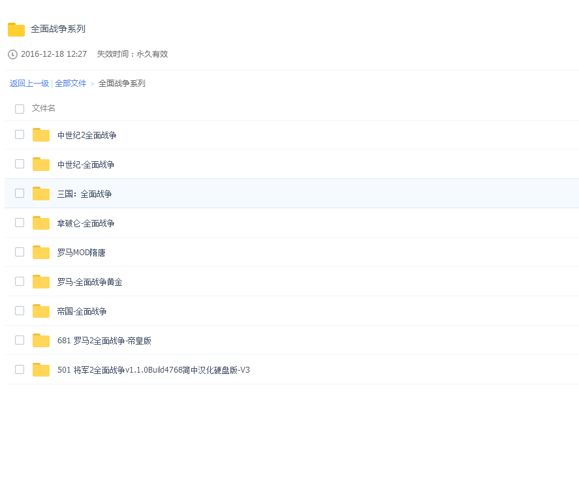The height and width of the screenshot is (481, 579).
Task: Click the folder icon beside 拿破仑-全面战争
Action: (x=41, y=223)
